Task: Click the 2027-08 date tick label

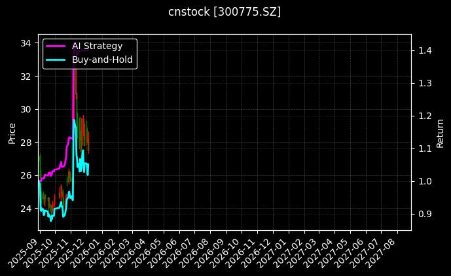Action: 382,250
